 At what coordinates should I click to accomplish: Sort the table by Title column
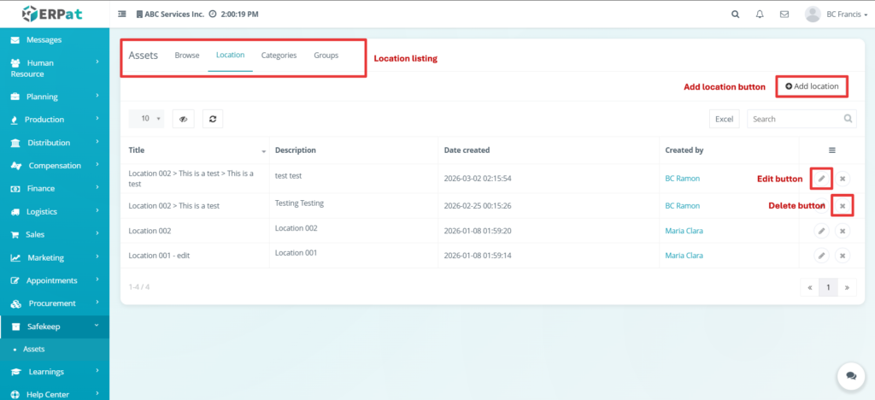pyautogui.click(x=196, y=150)
